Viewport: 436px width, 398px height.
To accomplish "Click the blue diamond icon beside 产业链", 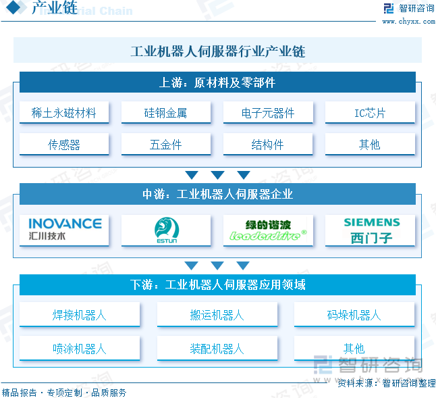I will [13, 7].
